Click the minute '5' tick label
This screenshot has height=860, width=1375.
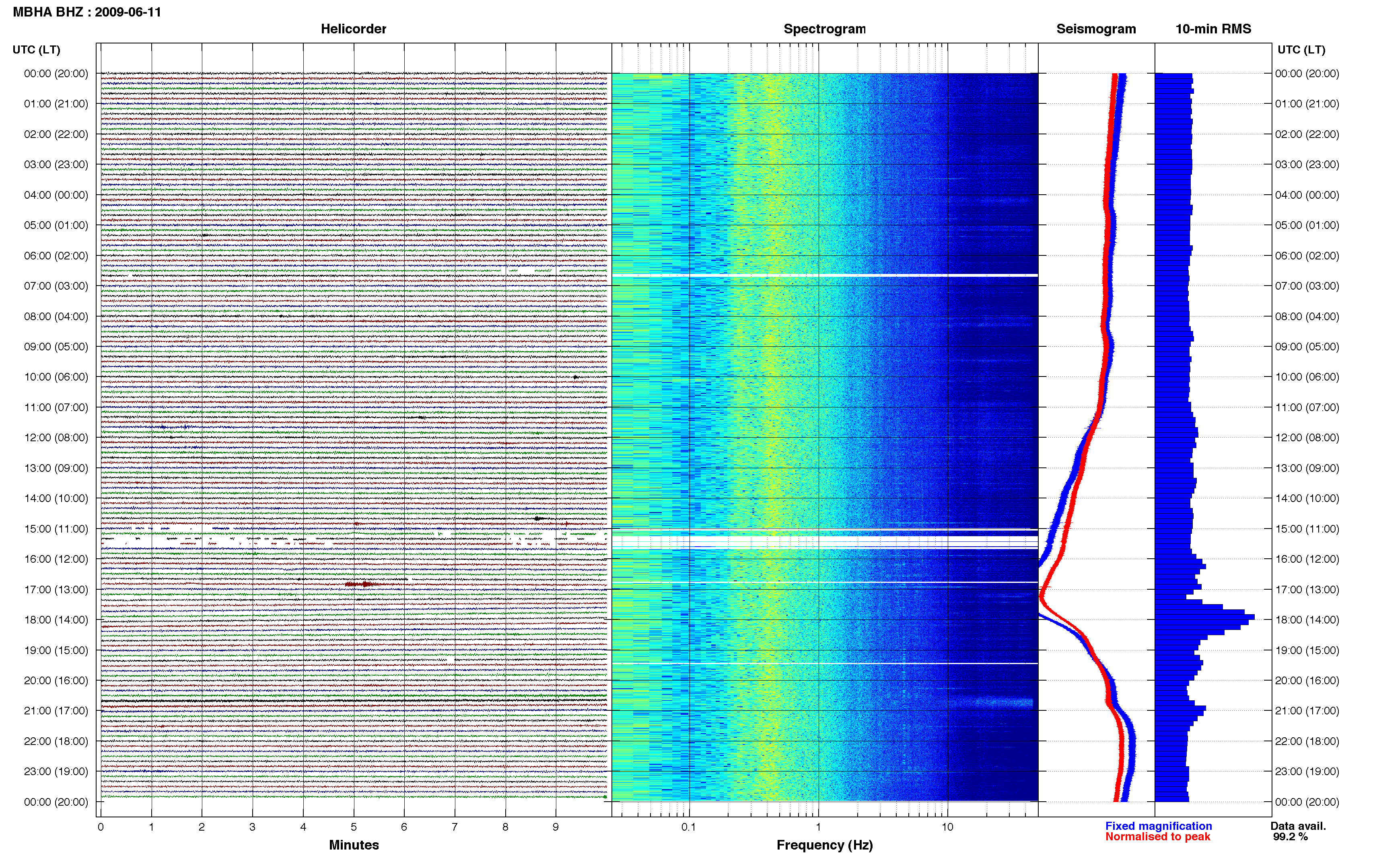pyautogui.click(x=354, y=827)
